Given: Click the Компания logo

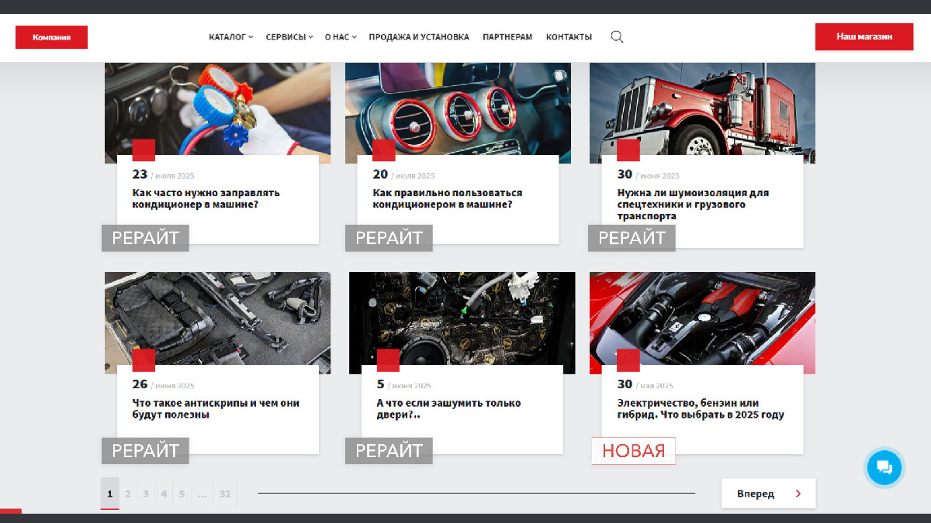Looking at the screenshot, I should [51, 37].
